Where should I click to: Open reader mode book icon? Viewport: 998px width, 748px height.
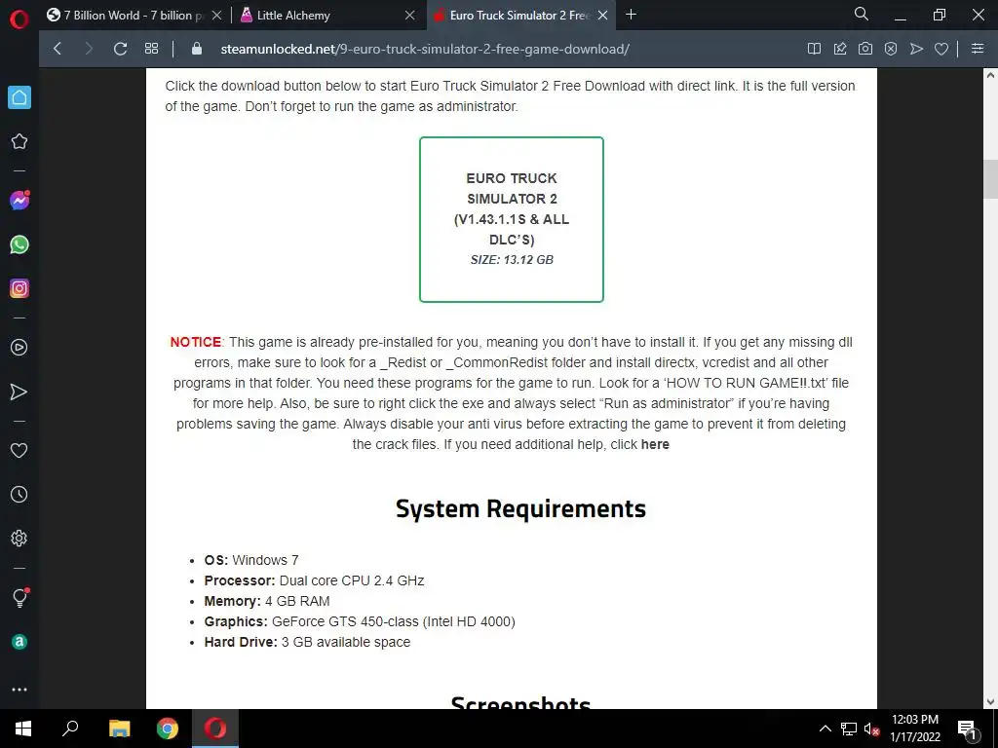coord(814,49)
